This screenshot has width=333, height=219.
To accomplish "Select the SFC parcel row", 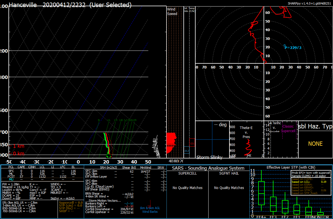I will [43, 171].
